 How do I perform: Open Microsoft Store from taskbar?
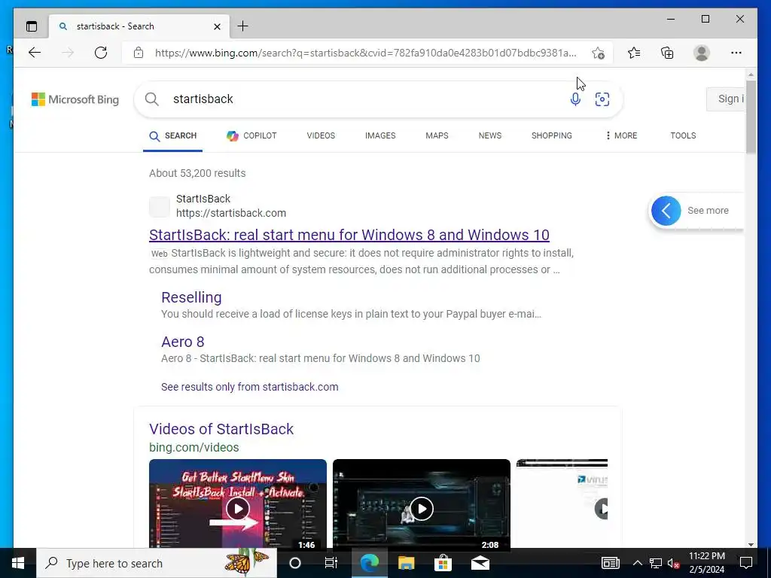point(443,563)
